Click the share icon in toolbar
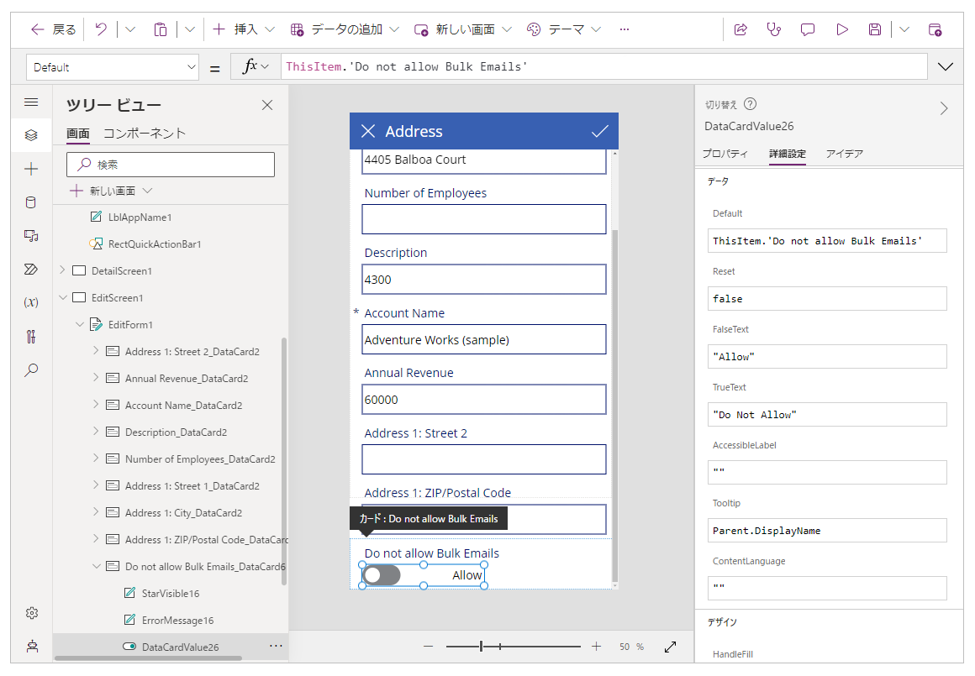Viewport: 975px width, 676px height. [740, 29]
